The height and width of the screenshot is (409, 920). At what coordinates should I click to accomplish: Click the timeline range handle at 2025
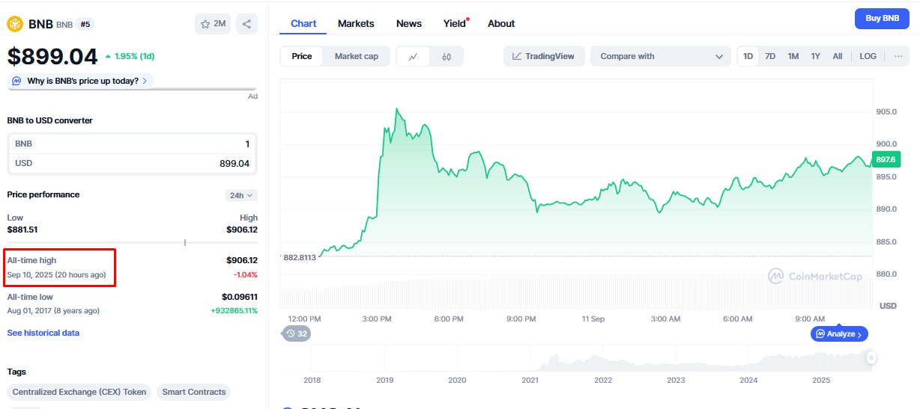coord(871,358)
